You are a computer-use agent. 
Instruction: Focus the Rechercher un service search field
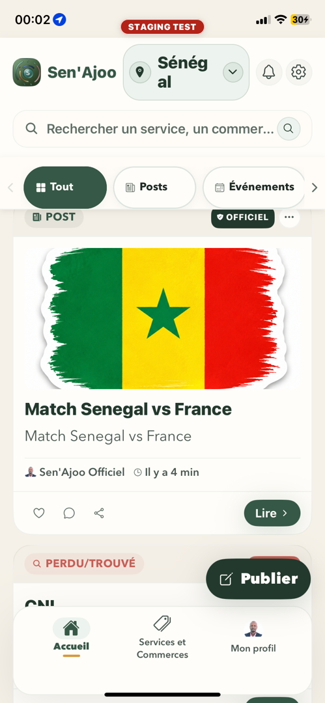pos(163,129)
